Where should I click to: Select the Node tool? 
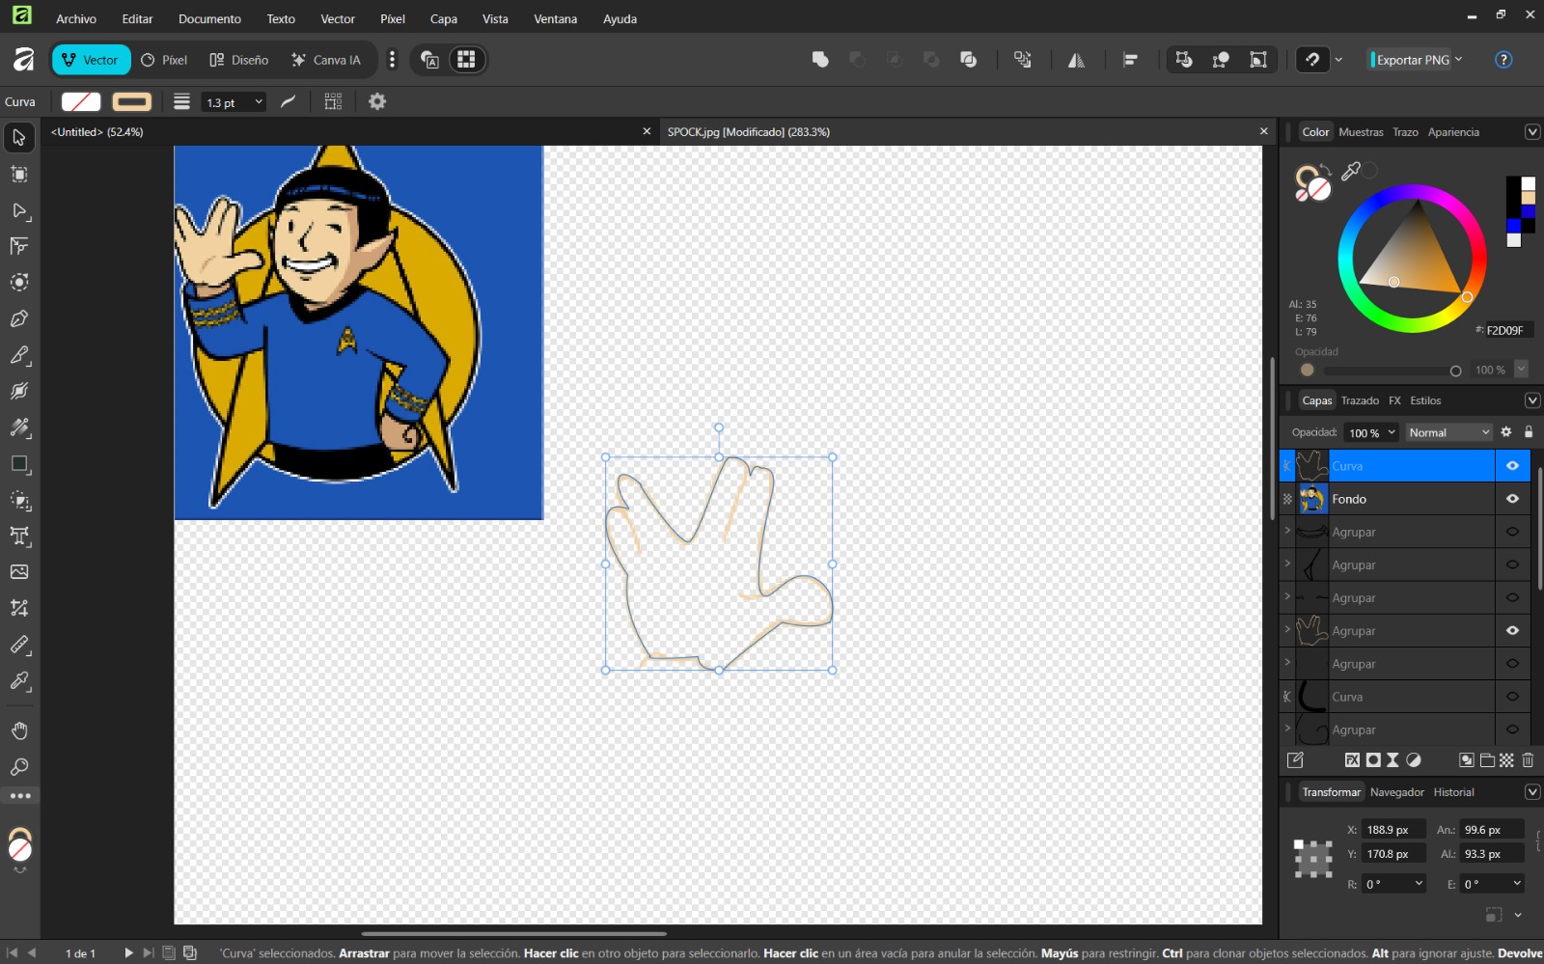pyautogui.click(x=19, y=210)
